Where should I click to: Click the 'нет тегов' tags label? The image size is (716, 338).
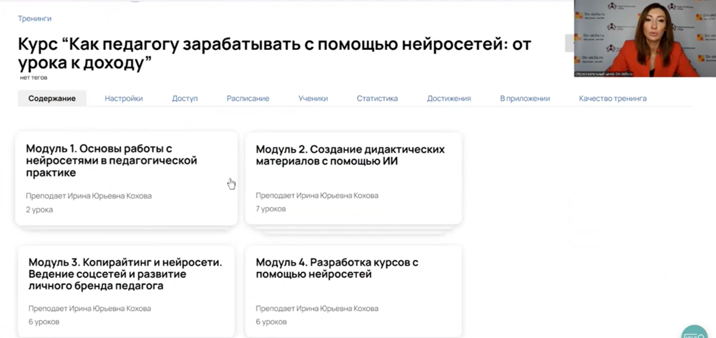(34, 78)
